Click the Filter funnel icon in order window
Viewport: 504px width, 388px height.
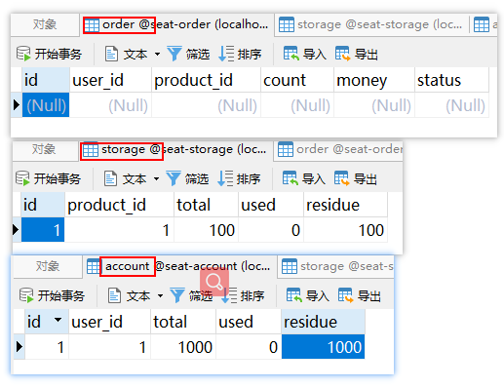click(x=174, y=54)
